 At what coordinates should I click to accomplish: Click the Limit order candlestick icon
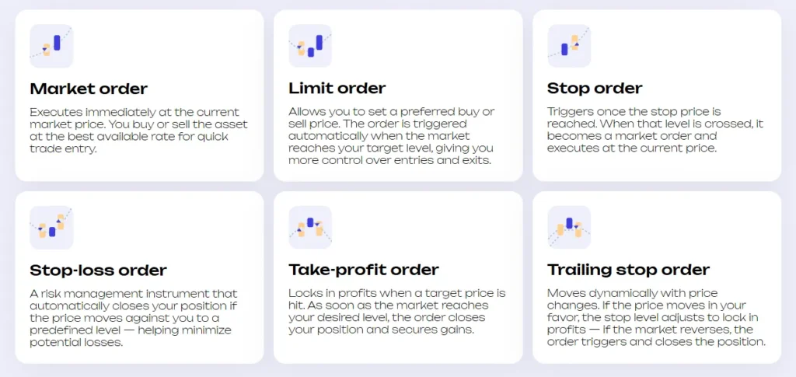[310, 46]
